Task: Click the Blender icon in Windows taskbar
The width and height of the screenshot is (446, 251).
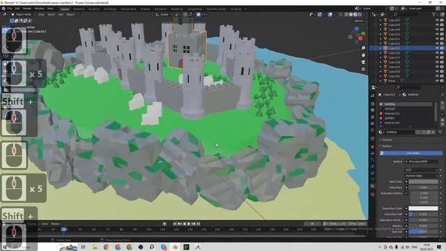Action: [x=175, y=247]
